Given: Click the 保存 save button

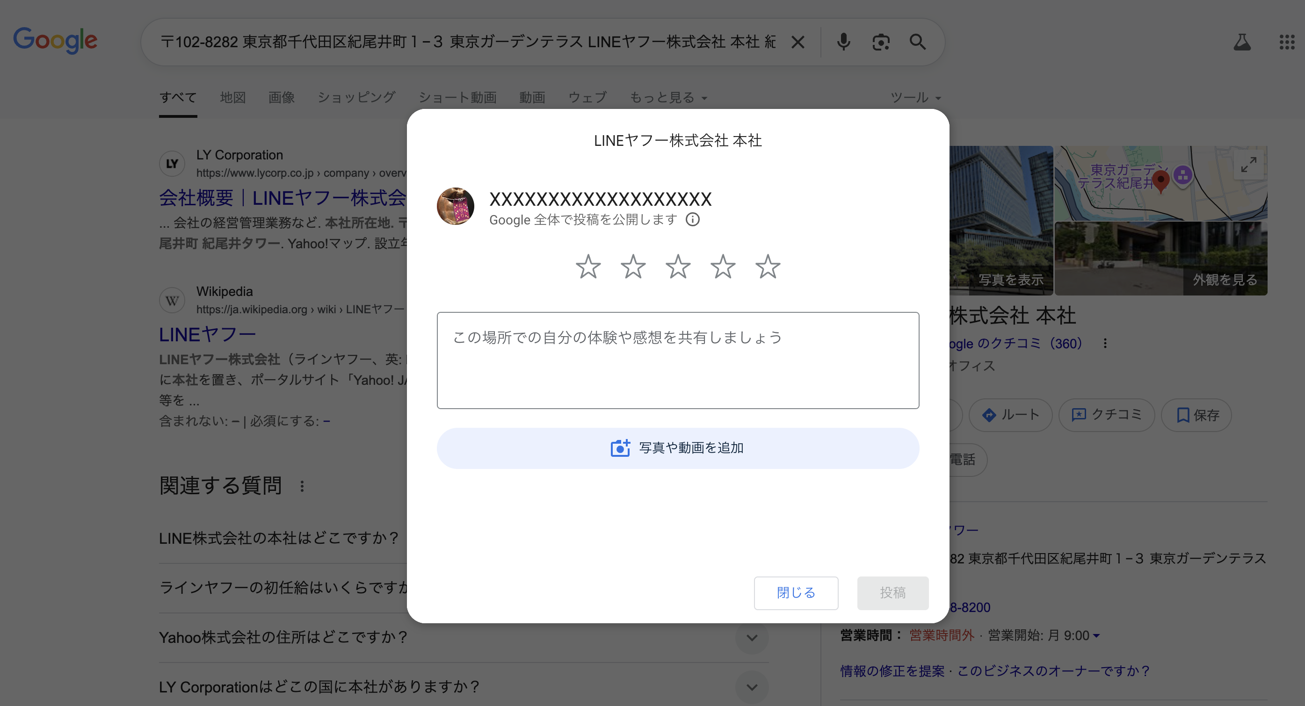Looking at the screenshot, I should pyautogui.click(x=1196, y=415).
